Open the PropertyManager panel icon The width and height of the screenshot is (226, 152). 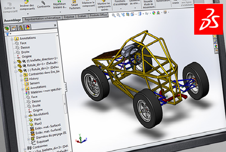pos(14,28)
